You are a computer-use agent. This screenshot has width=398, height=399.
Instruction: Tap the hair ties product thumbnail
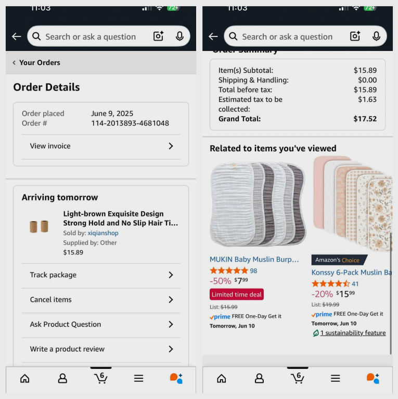coord(39,226)
